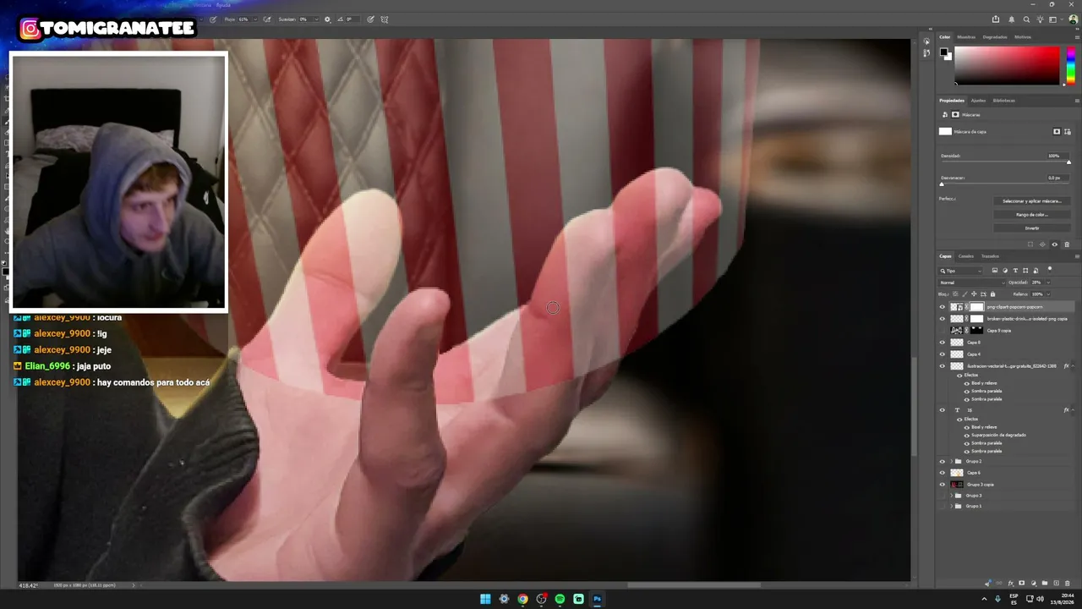The width and height of the screenshot is (1082, 609).
Task: Open the layer Opacidad dropdown arrow
Action: click(x=1048, y=283)
